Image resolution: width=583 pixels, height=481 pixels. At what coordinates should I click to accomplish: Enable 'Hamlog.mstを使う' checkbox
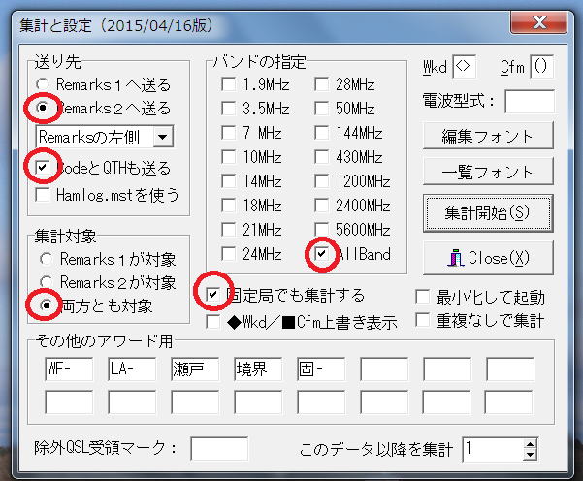(x=44, y=195)
